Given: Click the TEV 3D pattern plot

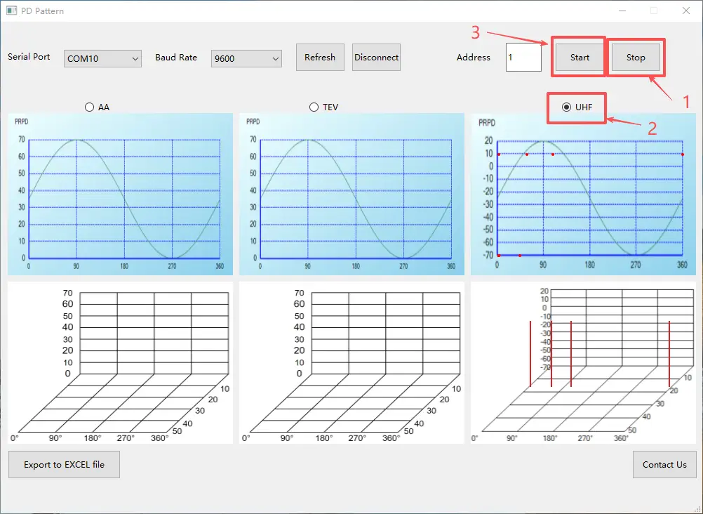Looking at the screenshot, I should (351, 363).
